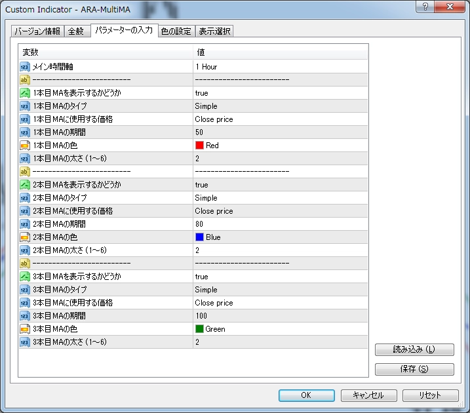Click the Red color swatch for 1本目MA
The image size is (470, 413).
pos(199,146)
